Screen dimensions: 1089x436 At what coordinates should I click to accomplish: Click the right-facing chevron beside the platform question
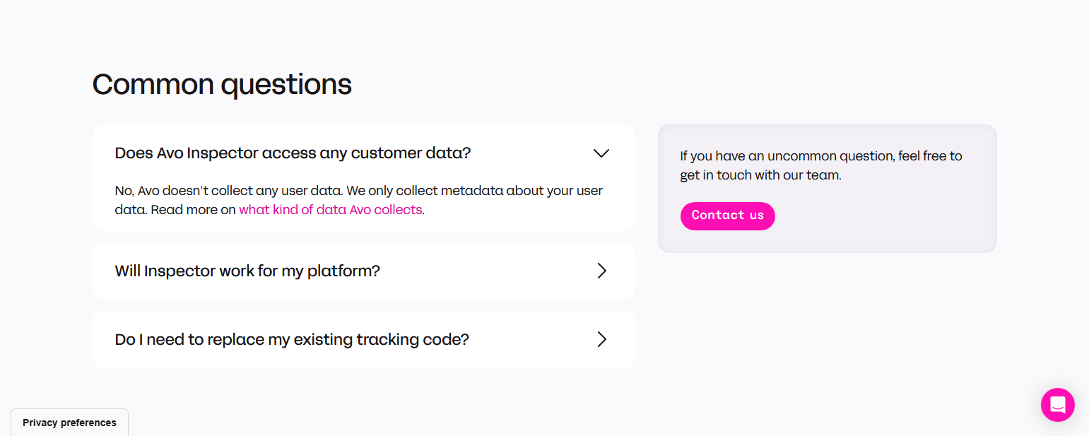[601, 271]
